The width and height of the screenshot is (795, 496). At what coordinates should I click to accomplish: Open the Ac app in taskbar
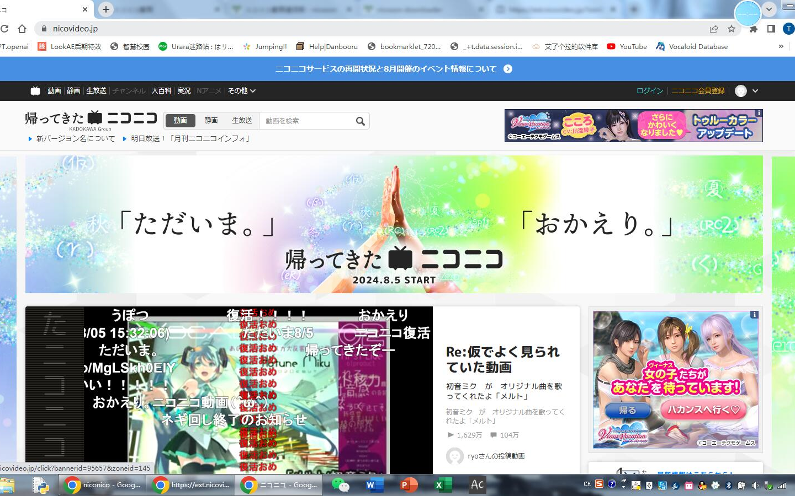(x=477, y=485)
